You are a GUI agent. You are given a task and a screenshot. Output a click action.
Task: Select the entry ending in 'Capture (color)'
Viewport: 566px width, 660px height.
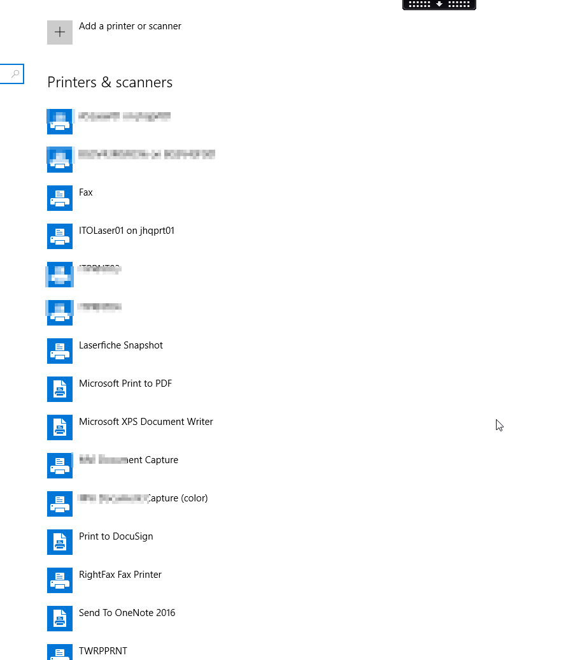pyautogui.click(x=143, y=498)
